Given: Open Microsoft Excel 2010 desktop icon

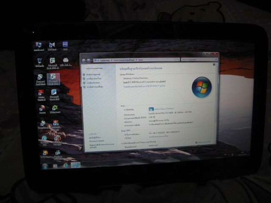Looking at the screenshot, I should point(53,62).
